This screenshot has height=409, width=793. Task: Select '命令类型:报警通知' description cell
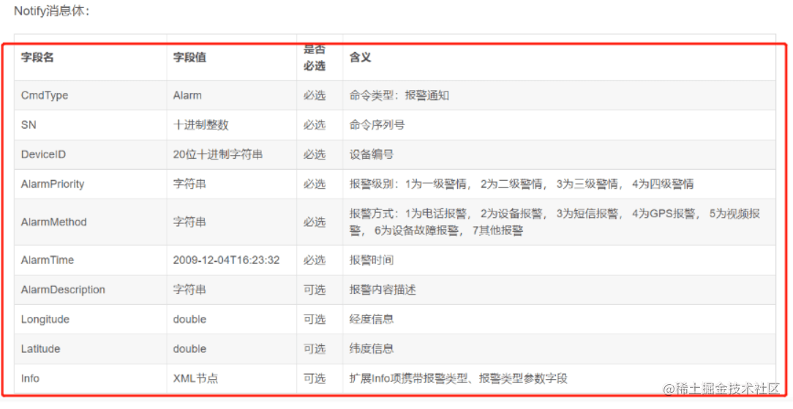(399, 95)
